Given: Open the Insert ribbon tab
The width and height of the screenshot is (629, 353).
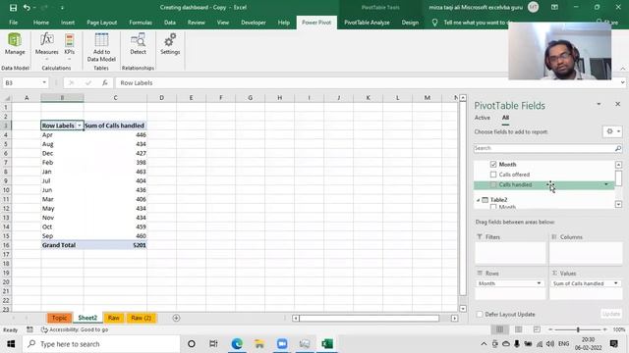Looking at the screenshot, I should coord(68,23).
